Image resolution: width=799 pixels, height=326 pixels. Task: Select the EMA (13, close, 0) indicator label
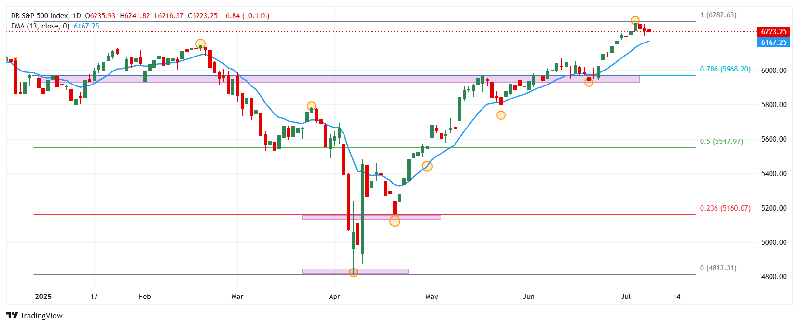click(40, 26)
